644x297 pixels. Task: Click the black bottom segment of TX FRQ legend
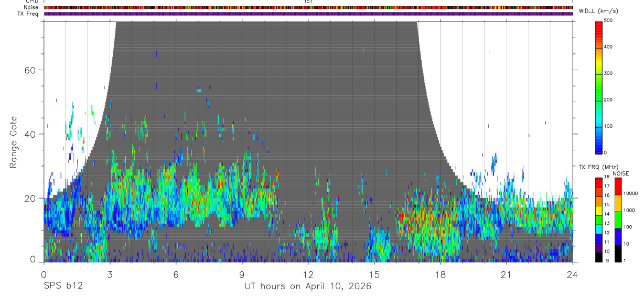pos(599,257)
